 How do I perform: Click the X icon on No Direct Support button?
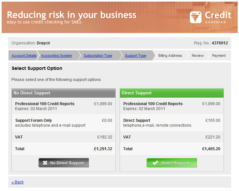pos(45,163)
